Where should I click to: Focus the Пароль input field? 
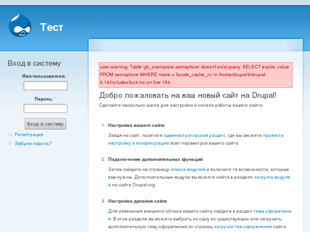coord(46,109)
